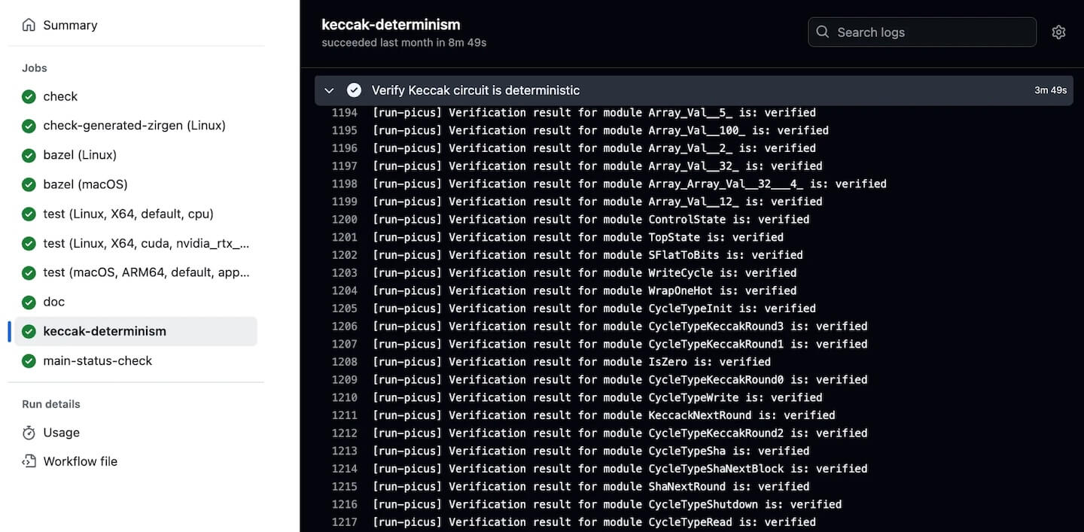
Task: Select check-generated-zirgen (Linux) job
Action: point(134,126)
